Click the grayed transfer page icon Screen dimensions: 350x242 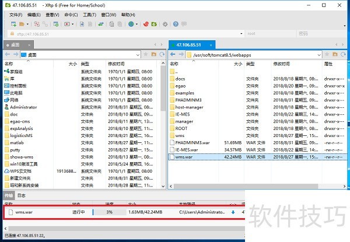[90, 24]
